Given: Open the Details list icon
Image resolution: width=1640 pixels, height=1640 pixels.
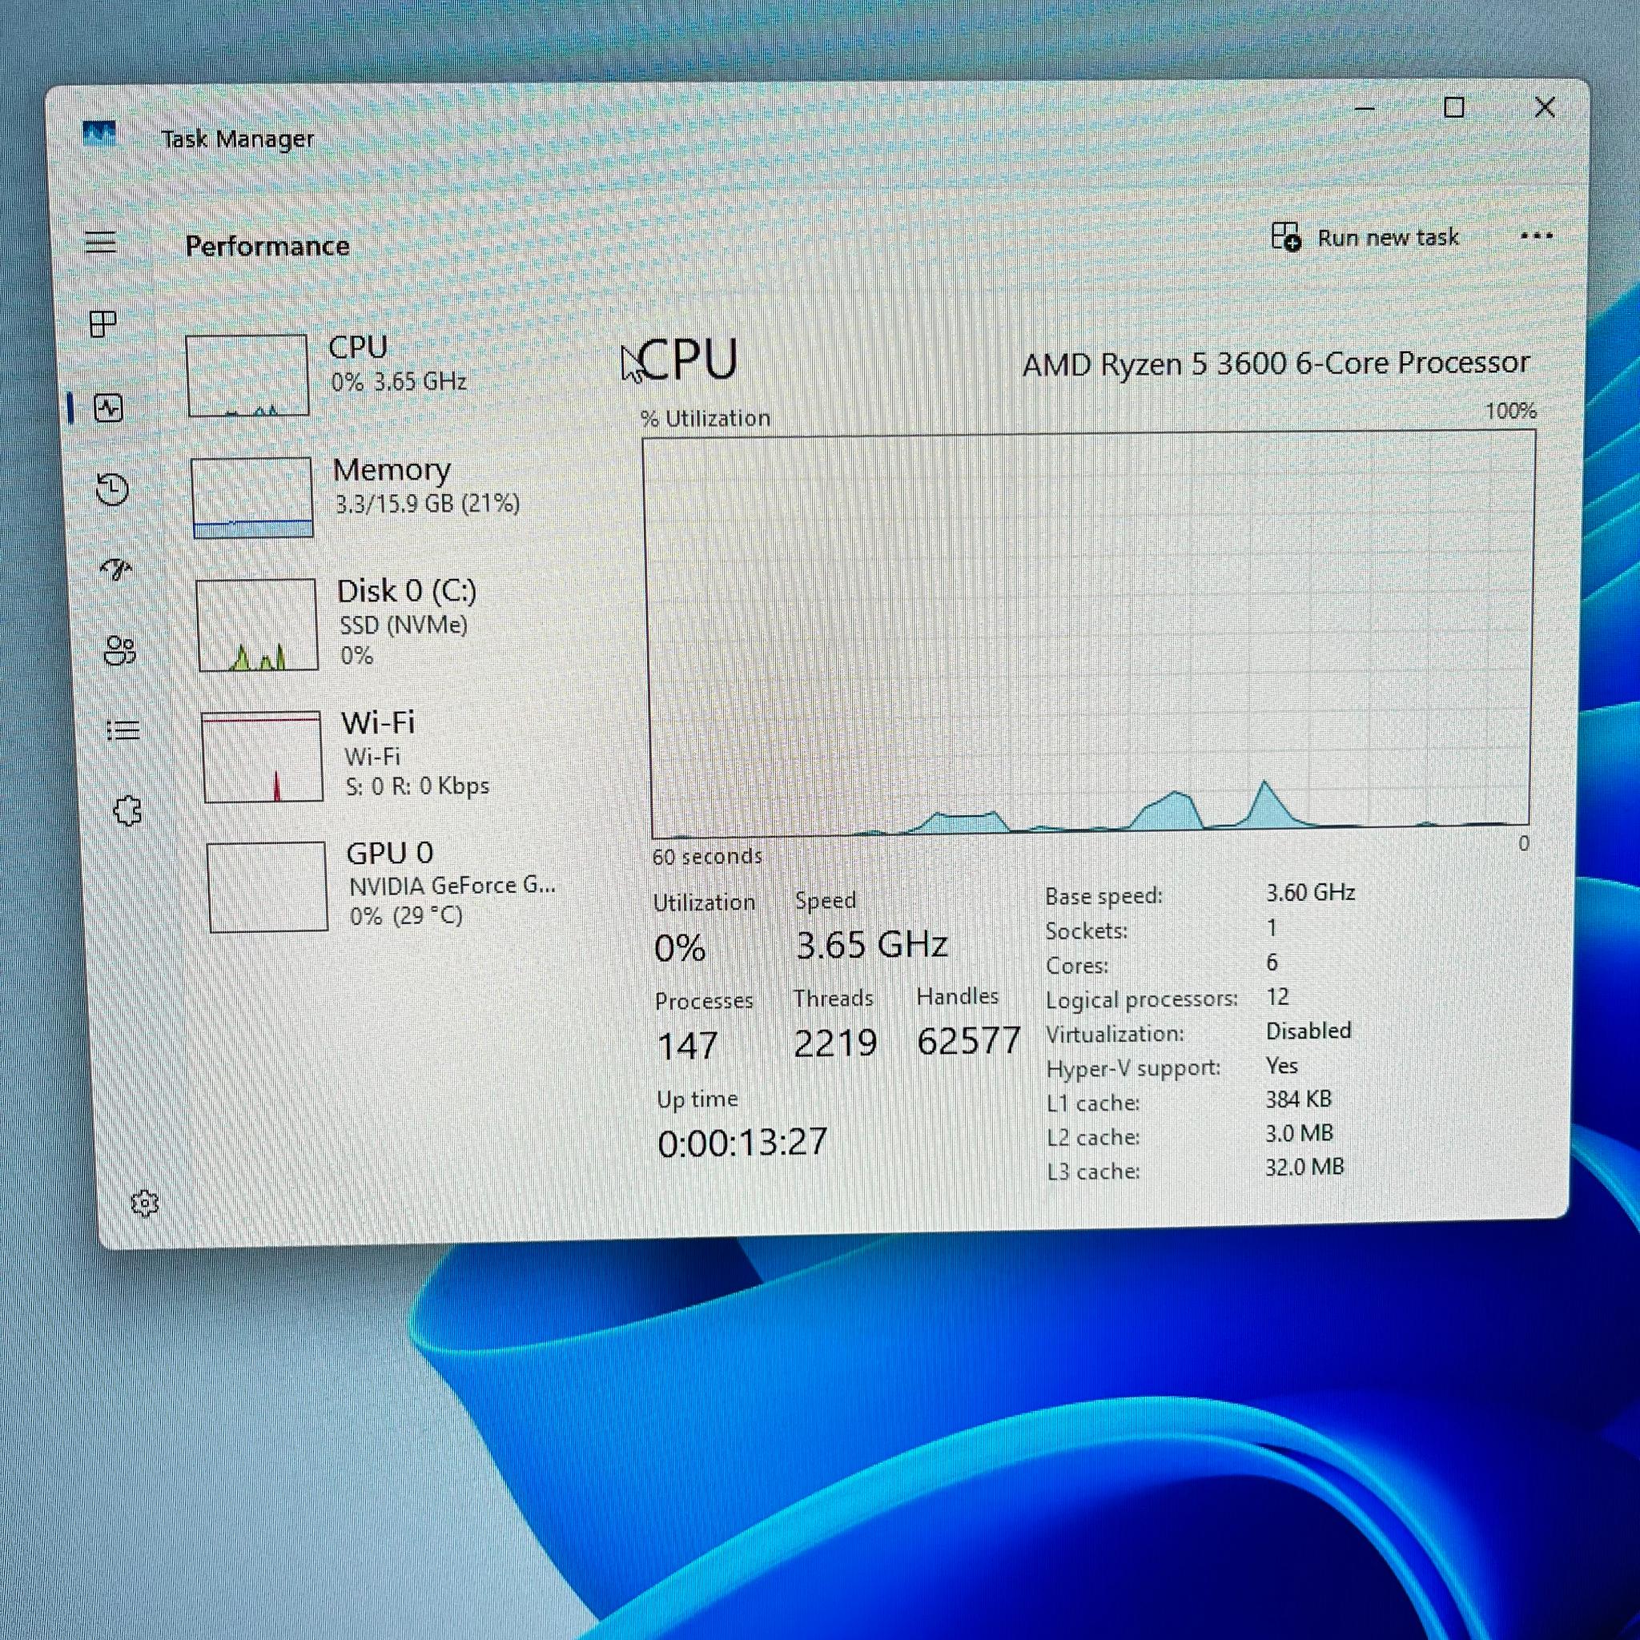Looking at the screenshot, I should [x=123, y=730].
